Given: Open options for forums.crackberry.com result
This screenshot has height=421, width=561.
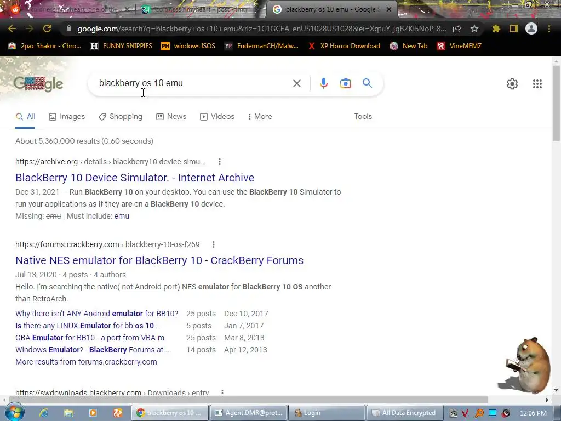Looking at the screenshot, I should point(214,244).
